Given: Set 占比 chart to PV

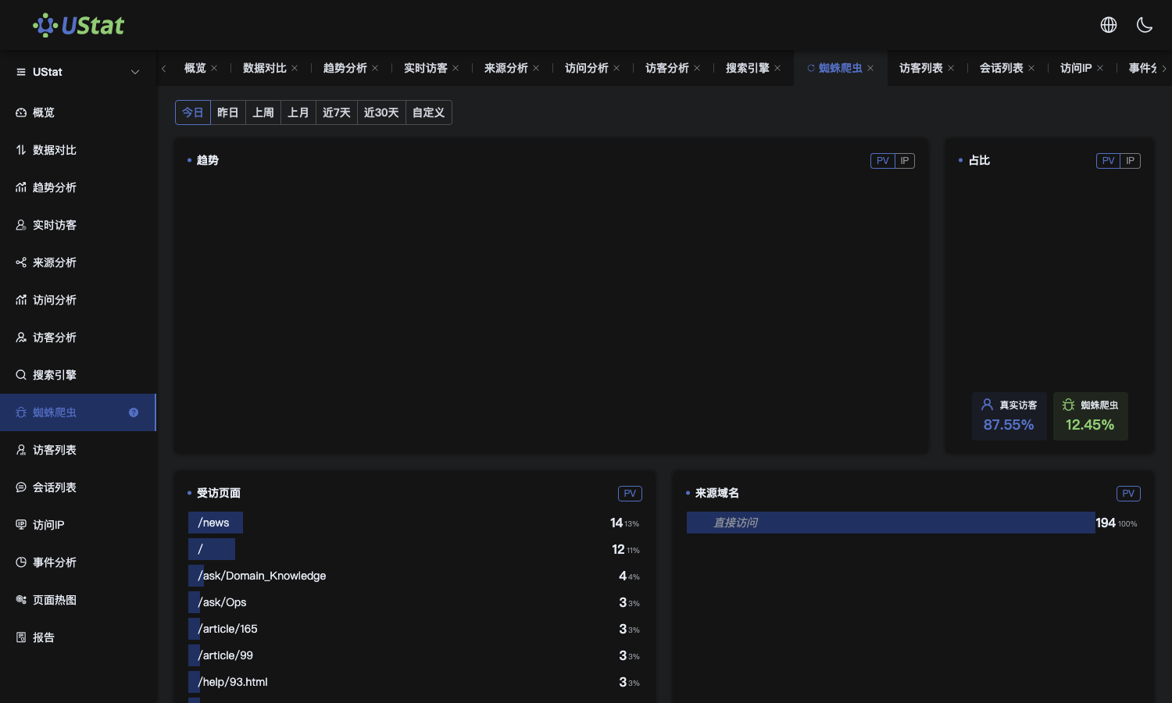Looking at the screenshot, I should (x=1109, y=161).
